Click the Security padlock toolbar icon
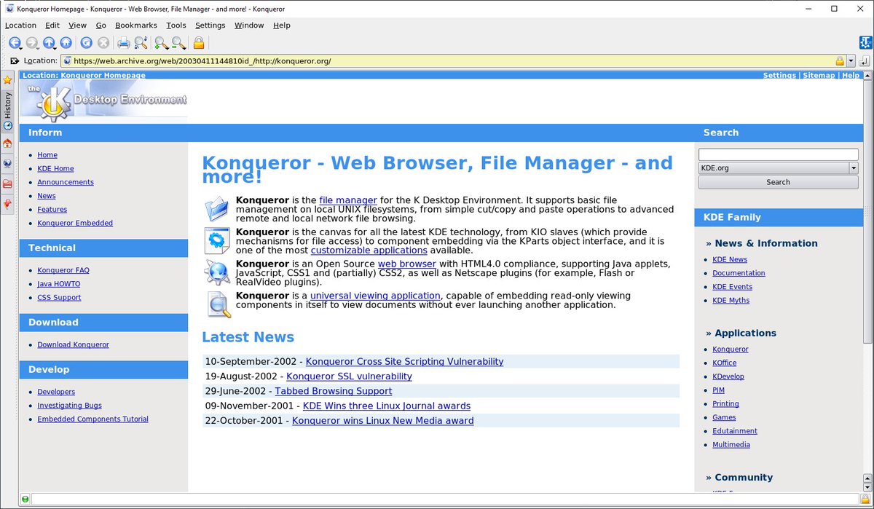 click(198, 43)
